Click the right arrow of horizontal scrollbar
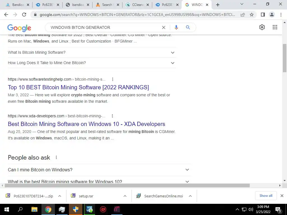 tap(280, 186)
